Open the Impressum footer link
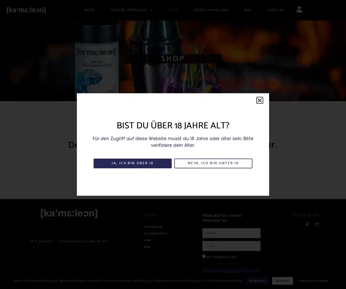Image resolution: width=346 pixels, height=289 pixels. (x=153, y=227)
